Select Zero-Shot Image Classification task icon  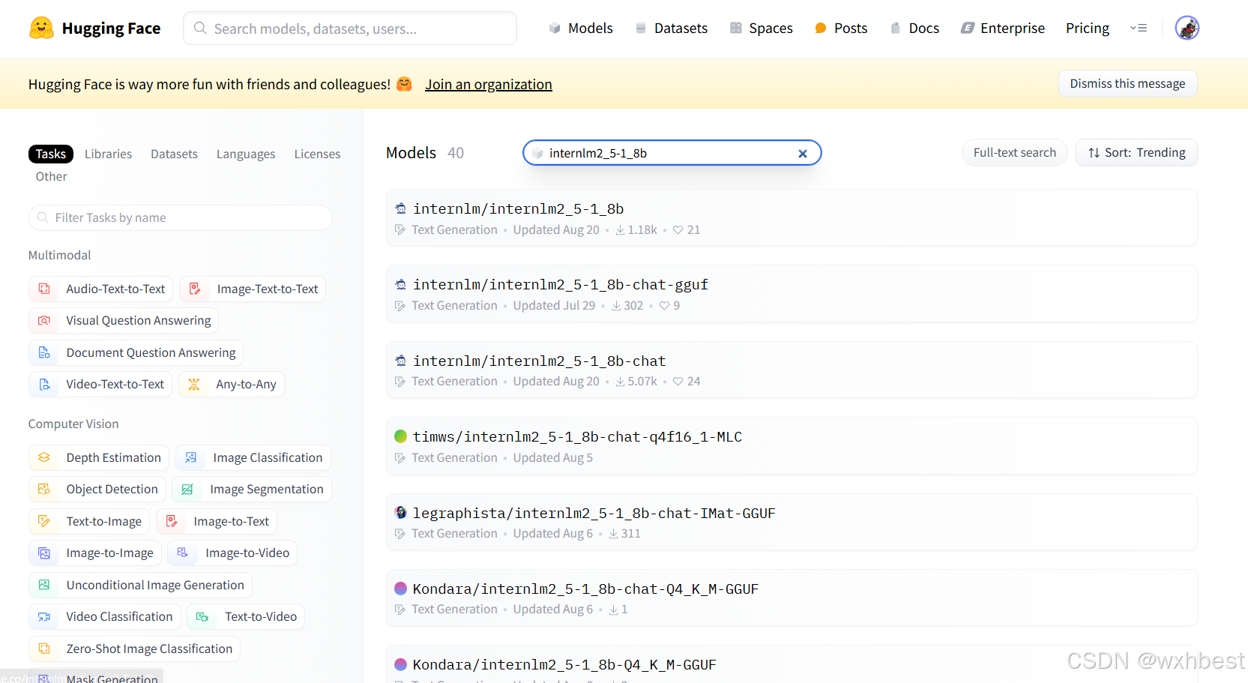pyautogui.click(x=44, y=649)
